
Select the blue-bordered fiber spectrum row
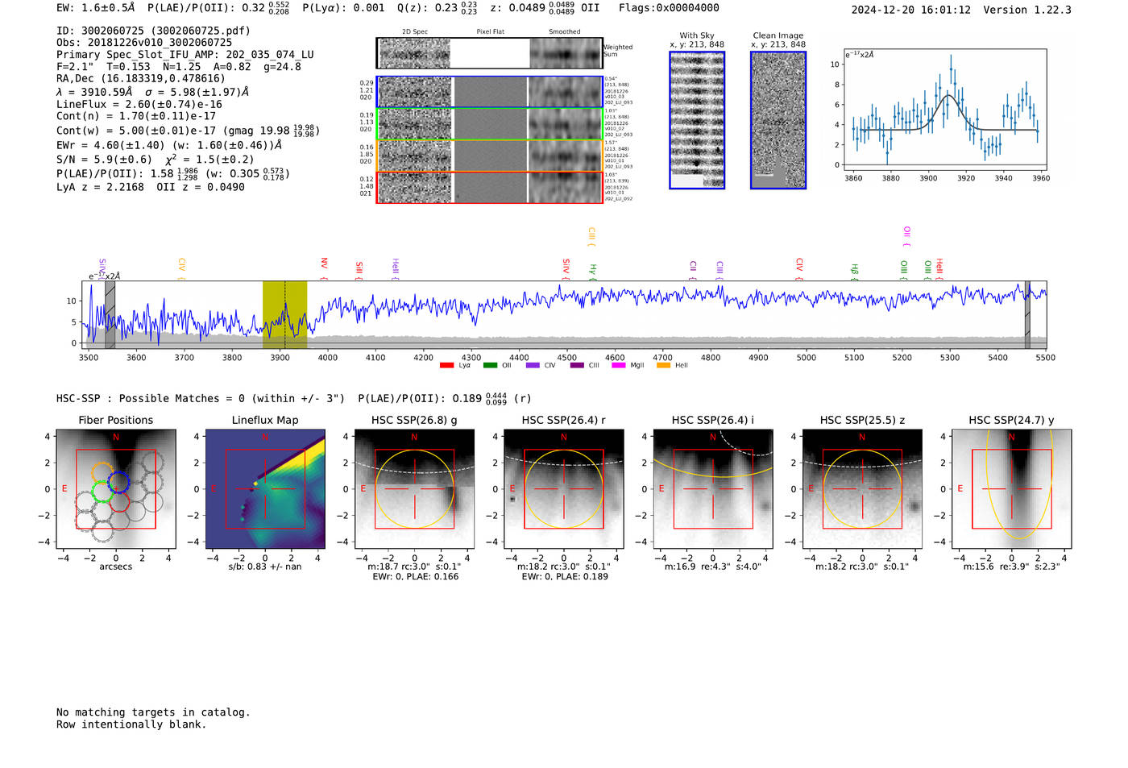(x=489, y=92)
